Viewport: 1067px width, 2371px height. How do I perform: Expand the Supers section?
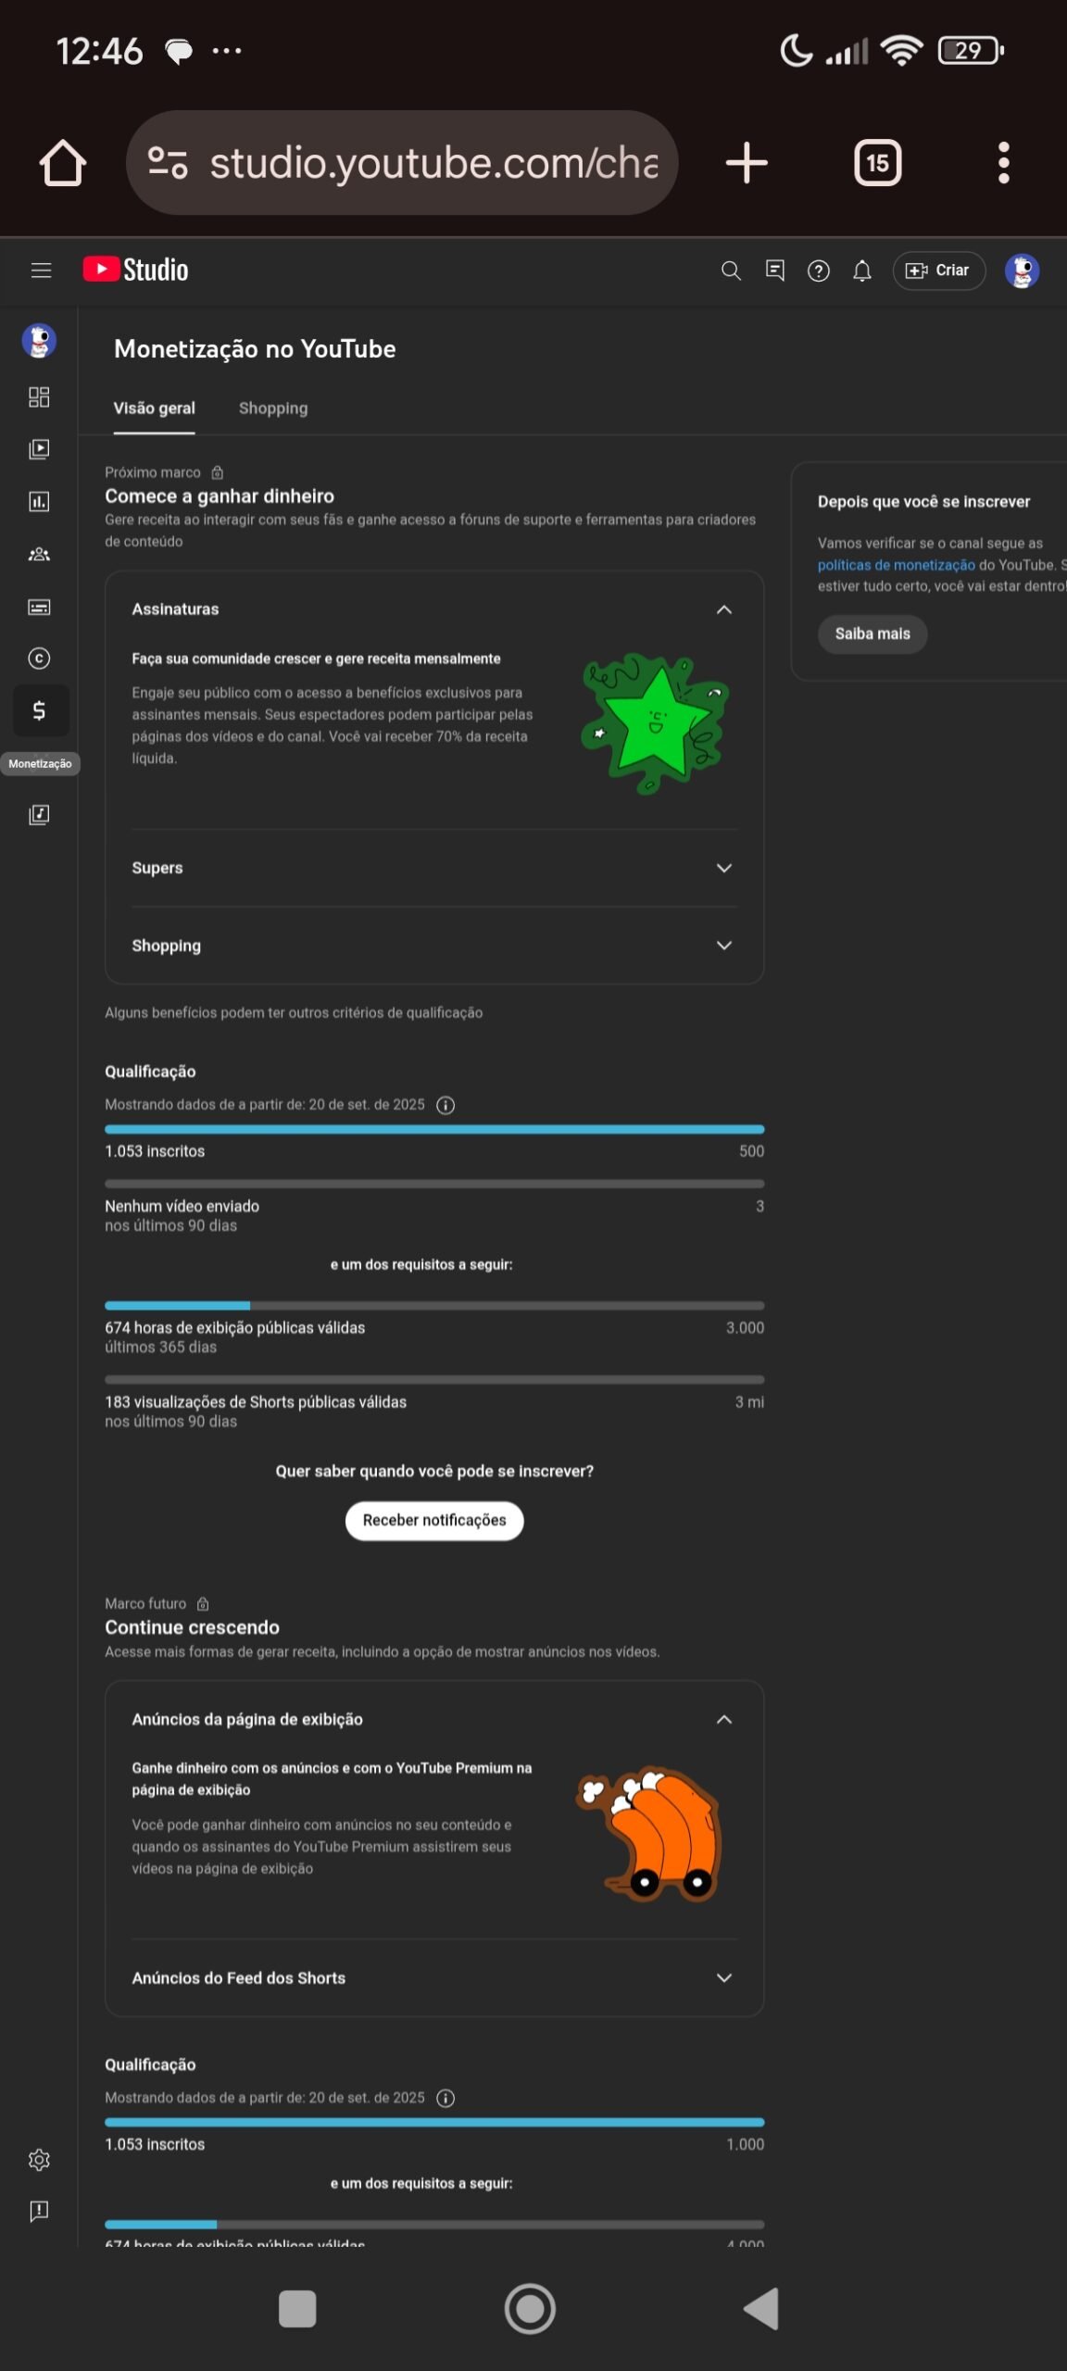[724, 868]
